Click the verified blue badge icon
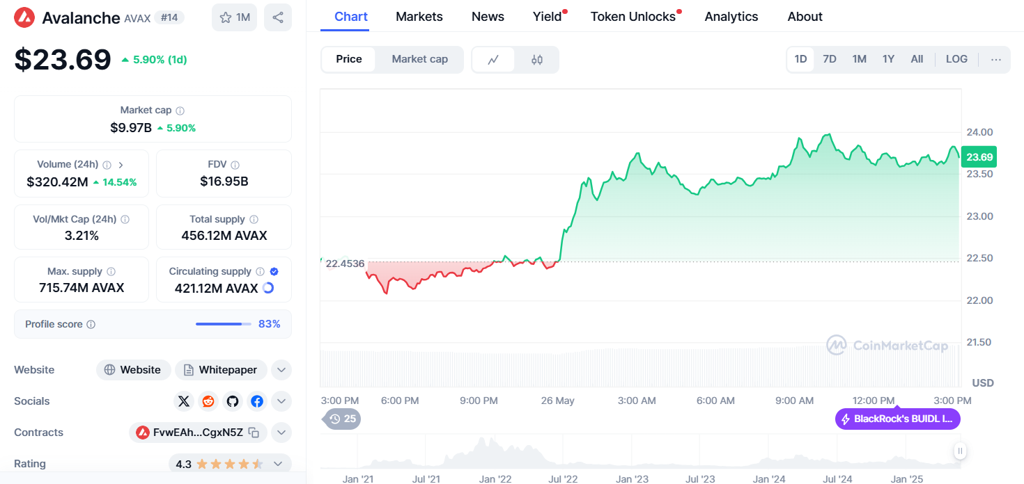Viewport: 1024px width, 484px height. 274,272
